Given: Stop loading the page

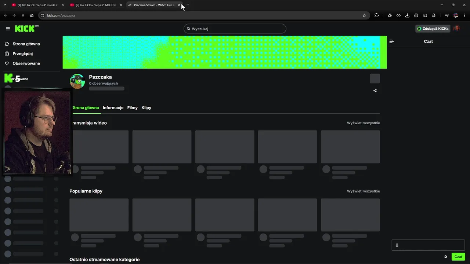Looking at the screenshot, I should (23, 15).
